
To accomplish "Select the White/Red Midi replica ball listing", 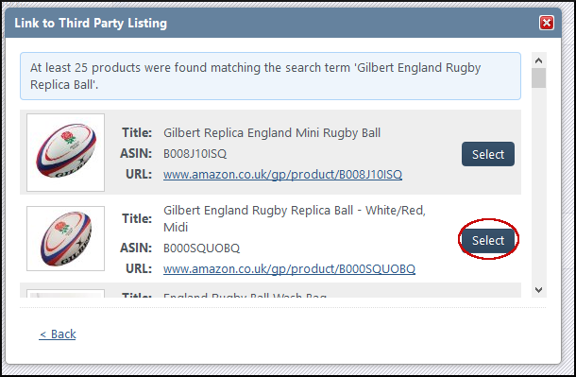I will tap(488, 240).
